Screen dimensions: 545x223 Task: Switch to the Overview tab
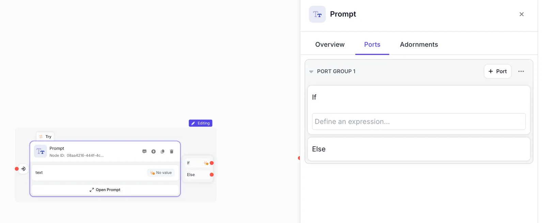pos(330,44)
